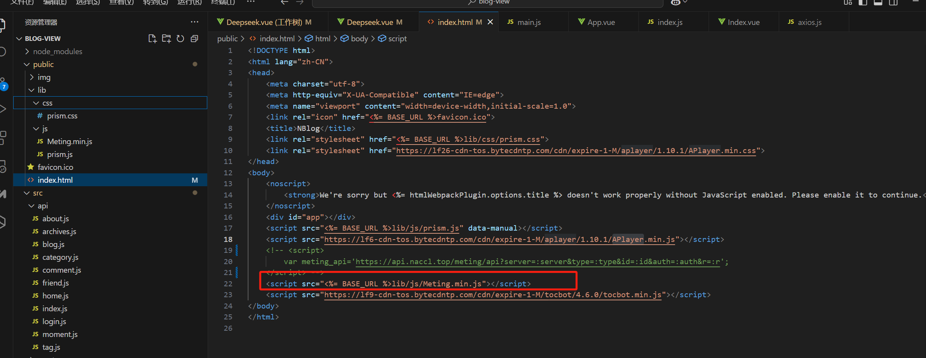This screenshot has width=926, height=358.
Task: Open the 编辑(E) menu
Action: pyautogui.click(x=55, y=2)
